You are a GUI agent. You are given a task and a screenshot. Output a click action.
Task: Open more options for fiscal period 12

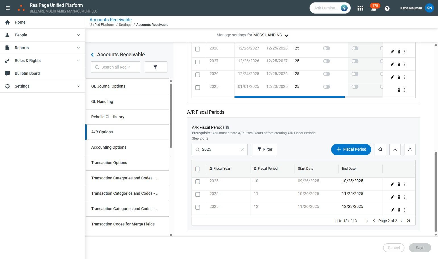[x=405, y=210]
